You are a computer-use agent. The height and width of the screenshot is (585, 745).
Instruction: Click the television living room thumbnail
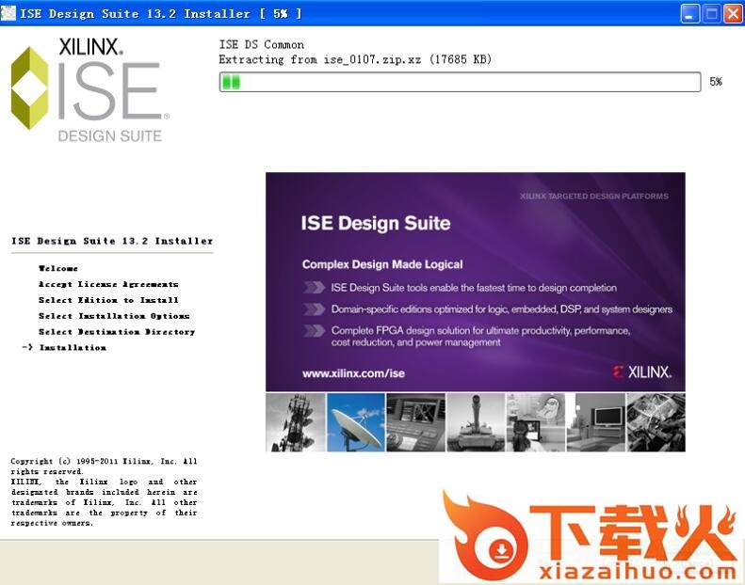click(x=595, y=422)
